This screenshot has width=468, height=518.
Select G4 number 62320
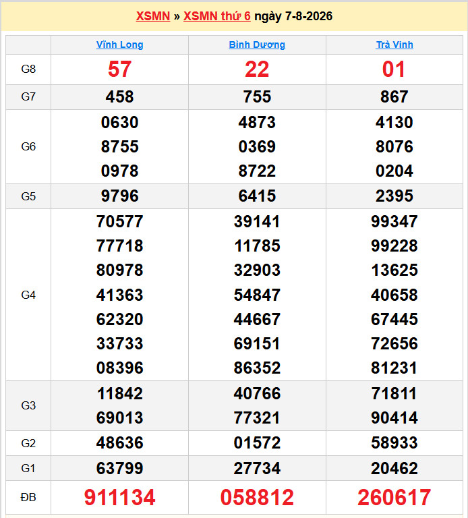tap(119, 320)
